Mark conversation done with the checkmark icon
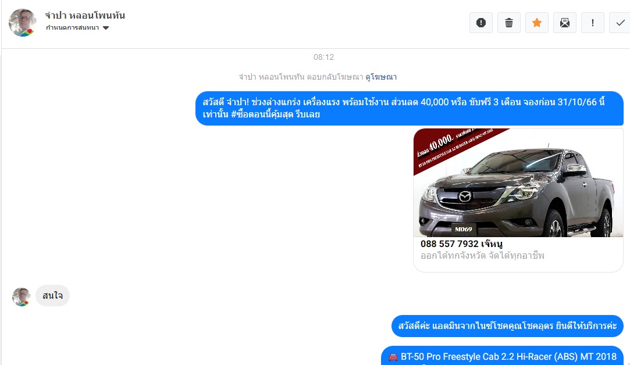 (x=620, y=23)
